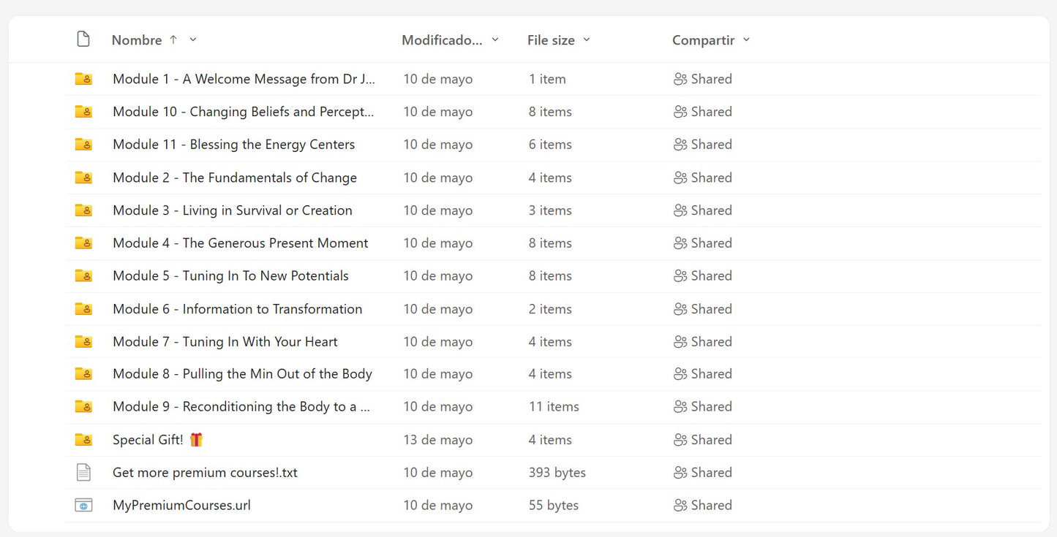This screenshot has height=537, width=1057.
Task: Open Module 7 - Tuning In With Your Heart
Action: [x=225, y=342]
